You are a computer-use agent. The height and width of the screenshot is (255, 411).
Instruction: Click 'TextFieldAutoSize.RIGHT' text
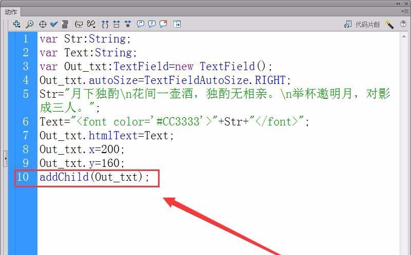215,80
